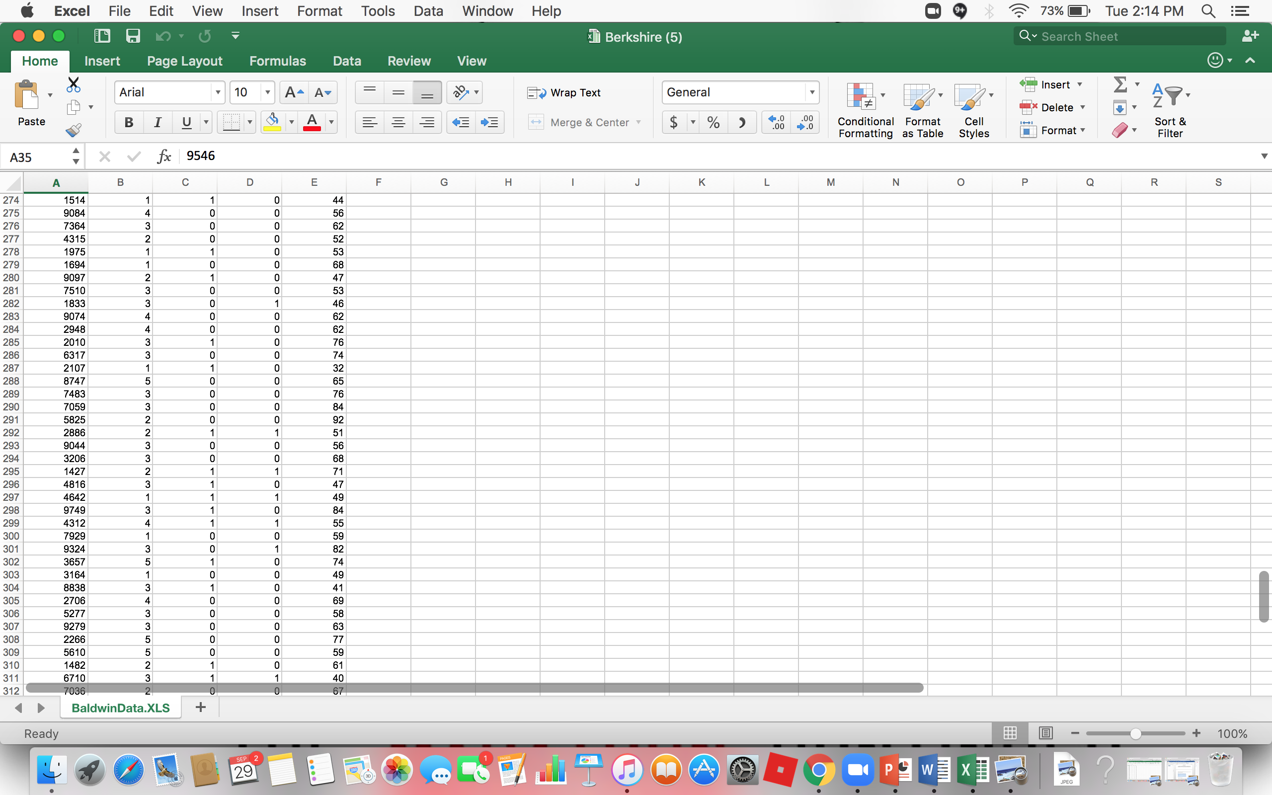This screenshot has width=1272, height=795.
Task: Switch to the Formulas ribbon tab
Action: (278, 61)
